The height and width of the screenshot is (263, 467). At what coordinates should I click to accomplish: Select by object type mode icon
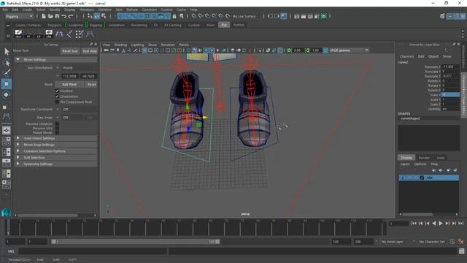click(97, 16)
